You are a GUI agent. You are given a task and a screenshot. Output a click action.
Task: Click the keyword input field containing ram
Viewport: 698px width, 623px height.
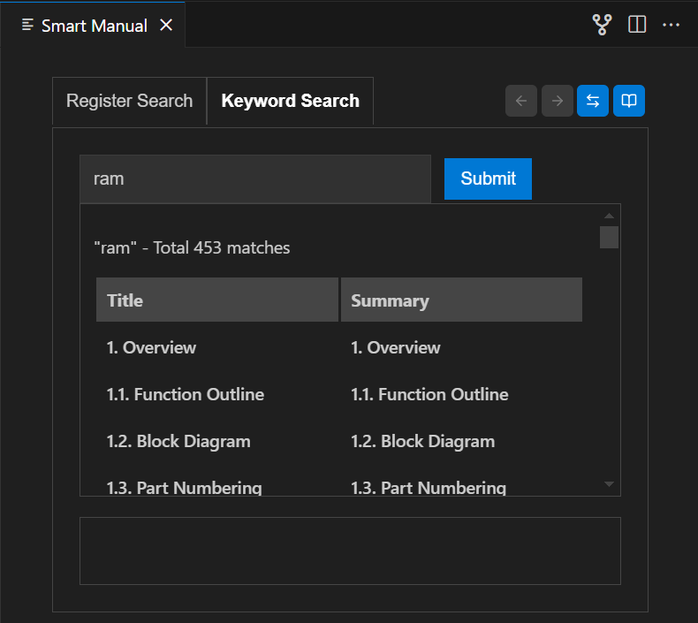click(x=255, y=179)
